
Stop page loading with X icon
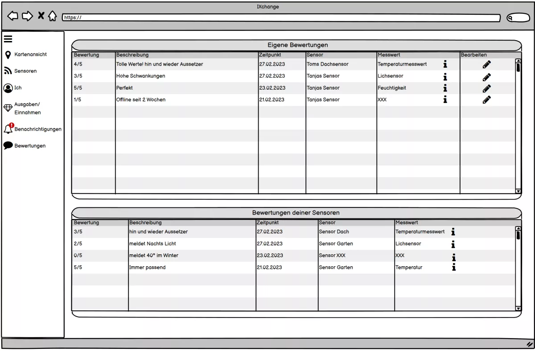point(41,16)
